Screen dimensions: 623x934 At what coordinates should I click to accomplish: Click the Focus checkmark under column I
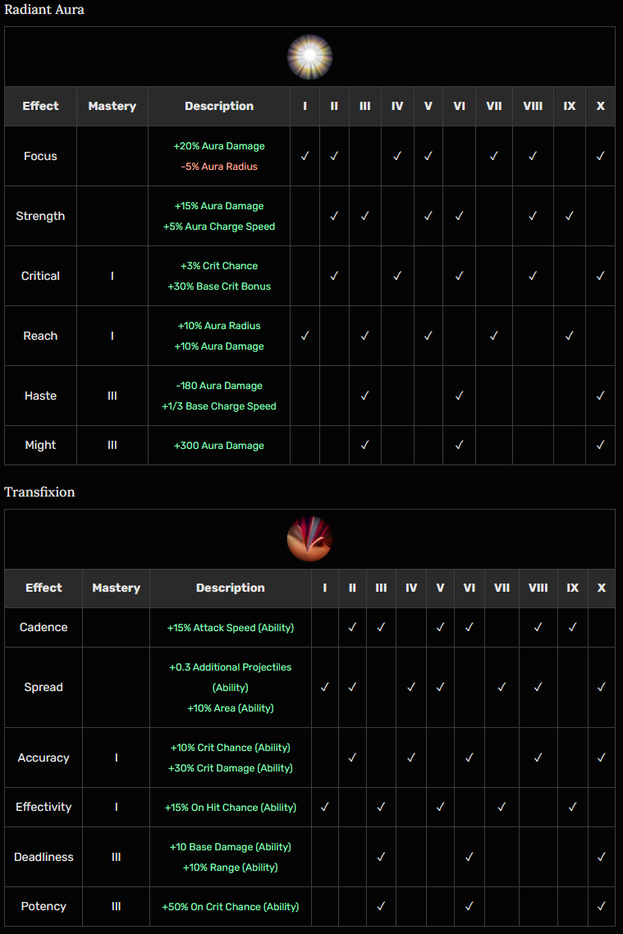tap(305, 156)
